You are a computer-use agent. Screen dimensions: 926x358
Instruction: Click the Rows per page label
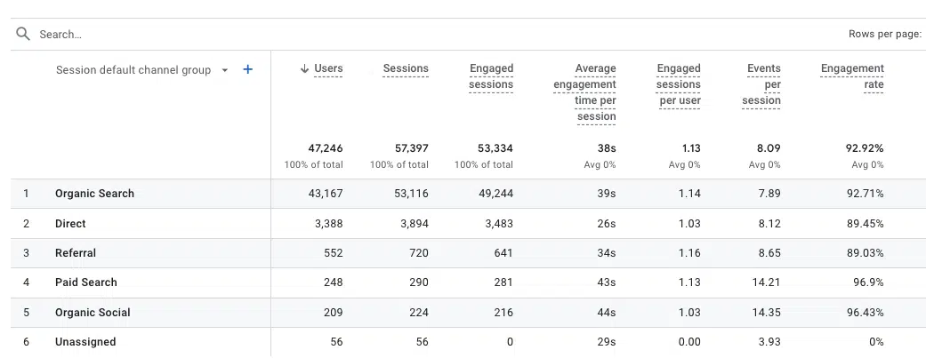click(885, 35)
